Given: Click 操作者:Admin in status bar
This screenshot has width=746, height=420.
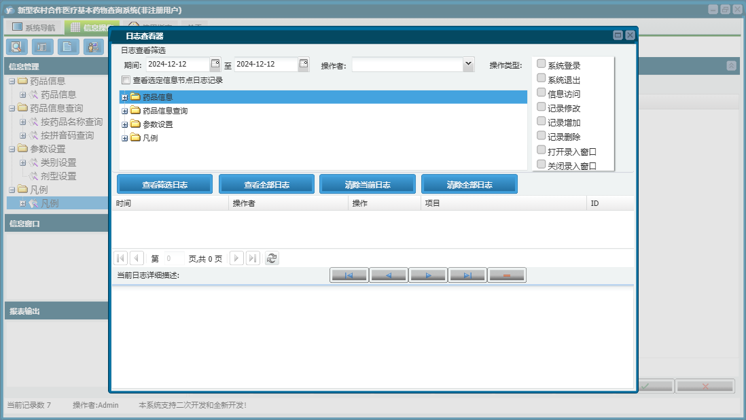Looking at the screenshot, I should [x=95, y=405].
